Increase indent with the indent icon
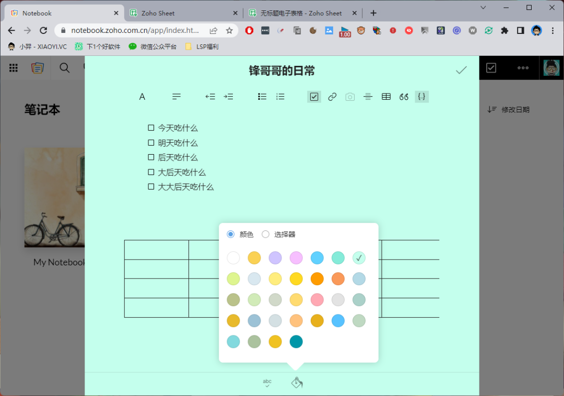 (x=228, y=96)
